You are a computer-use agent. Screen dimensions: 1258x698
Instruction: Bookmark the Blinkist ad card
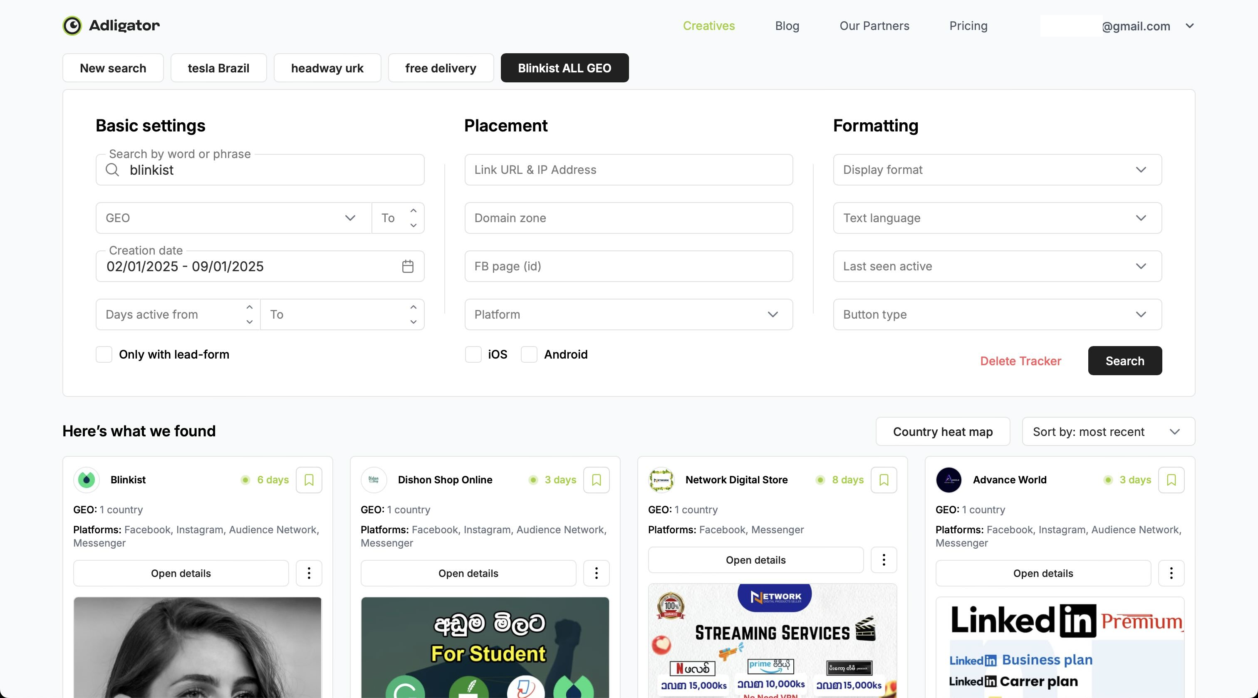[309, 480]
